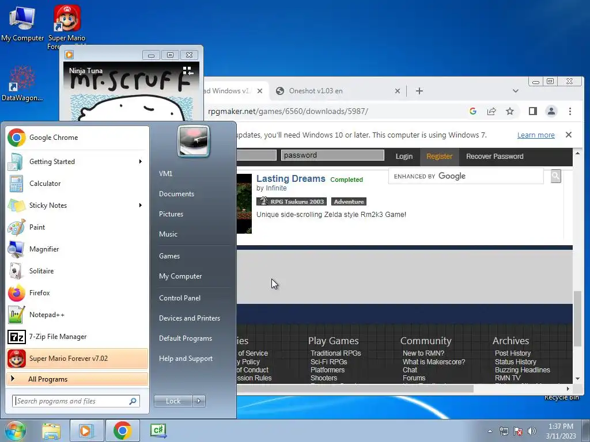Click site search magnifier button
The width and height of the screenshot is (590, 442).
(556, 176)
